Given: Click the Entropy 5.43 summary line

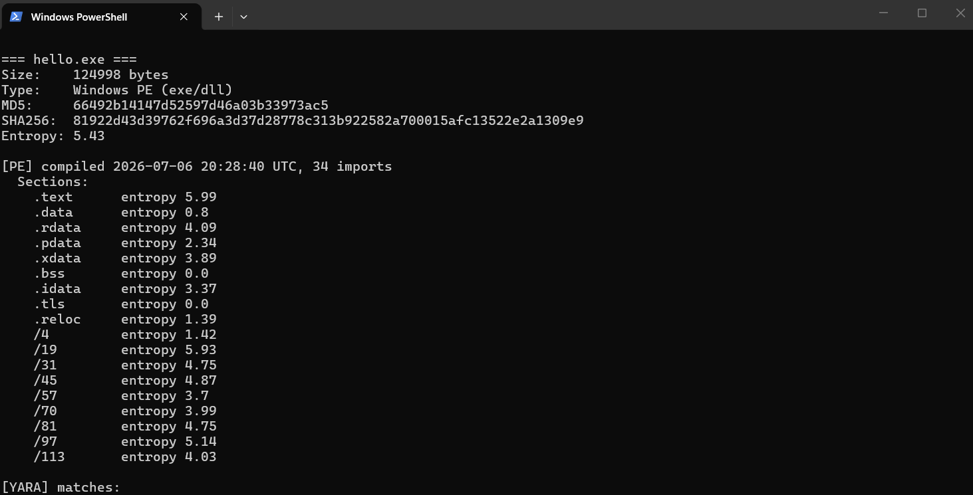Looking at the screenshot, I should click(53, 136).
